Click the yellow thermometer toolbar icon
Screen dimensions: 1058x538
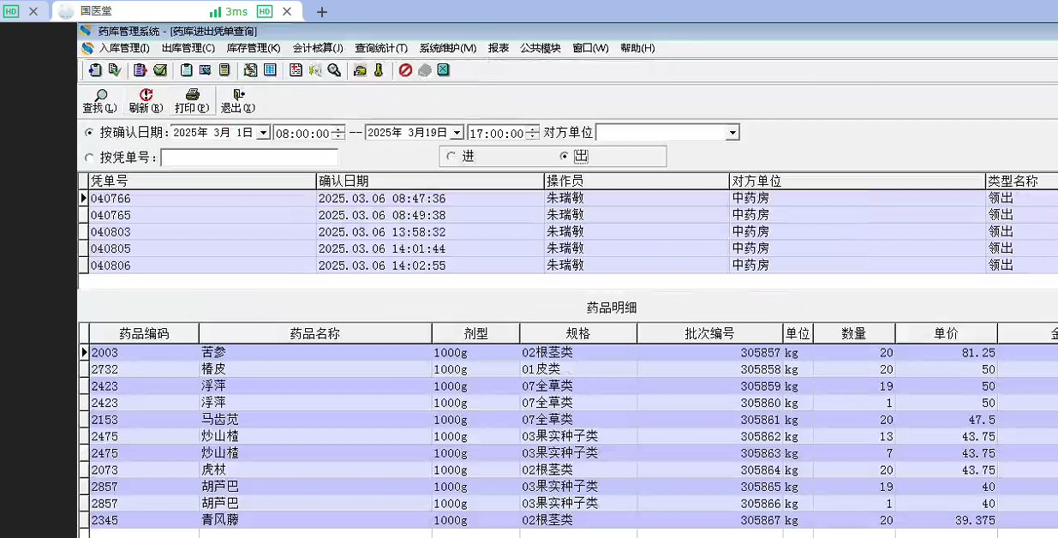pyautogui.click(x=378, y=70)
